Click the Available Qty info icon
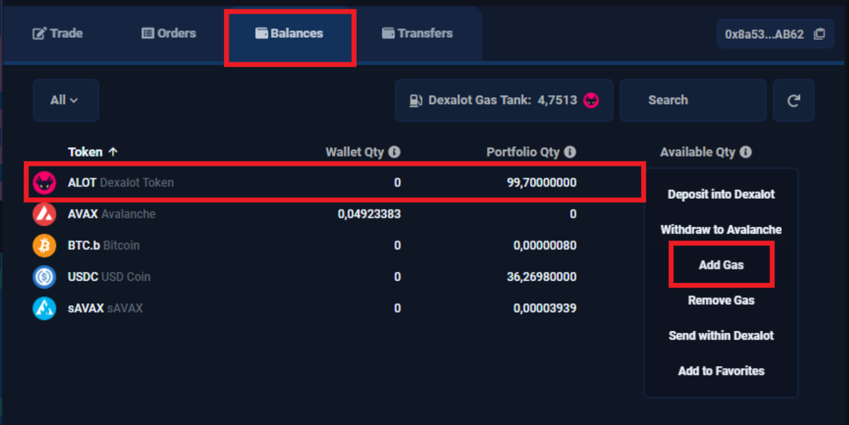849x425 pixels. click(x=745, y=152)
